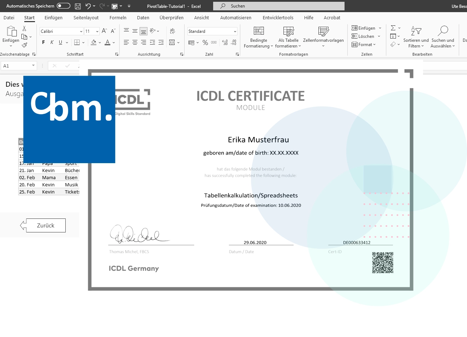Click the Cut scissors icon
Image resolution: width=467 pixels, height=337 pixels.
click(24, 29)
